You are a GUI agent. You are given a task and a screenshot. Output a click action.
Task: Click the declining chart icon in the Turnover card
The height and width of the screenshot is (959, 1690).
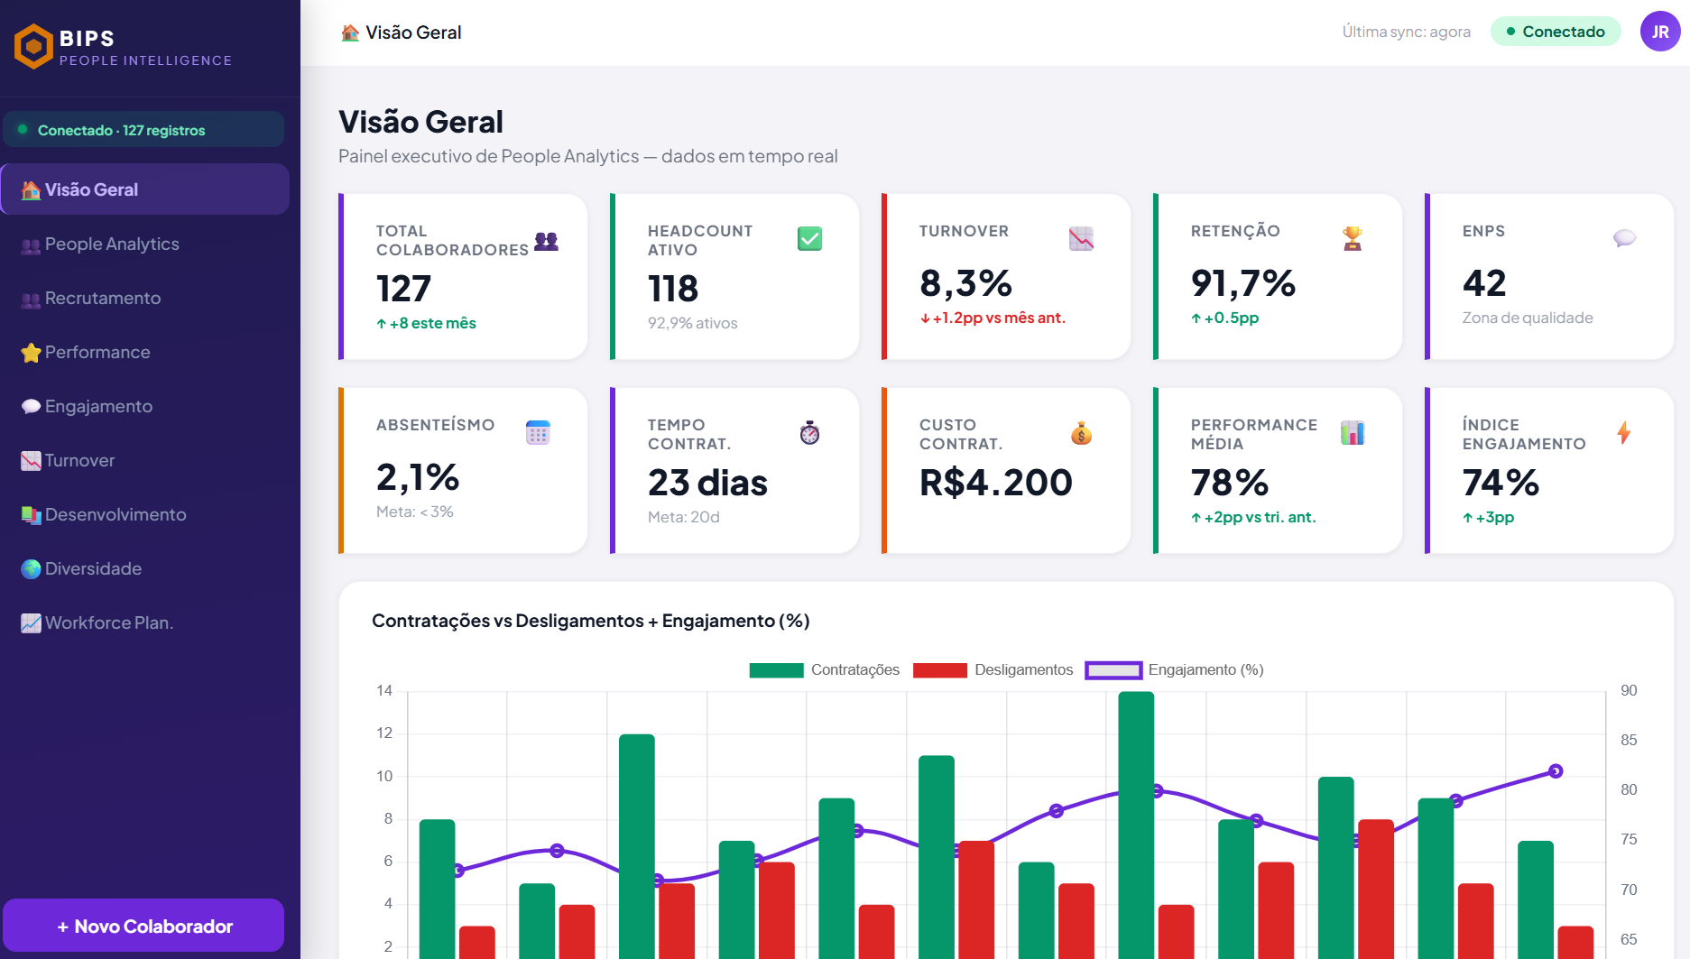point(1081,239)
